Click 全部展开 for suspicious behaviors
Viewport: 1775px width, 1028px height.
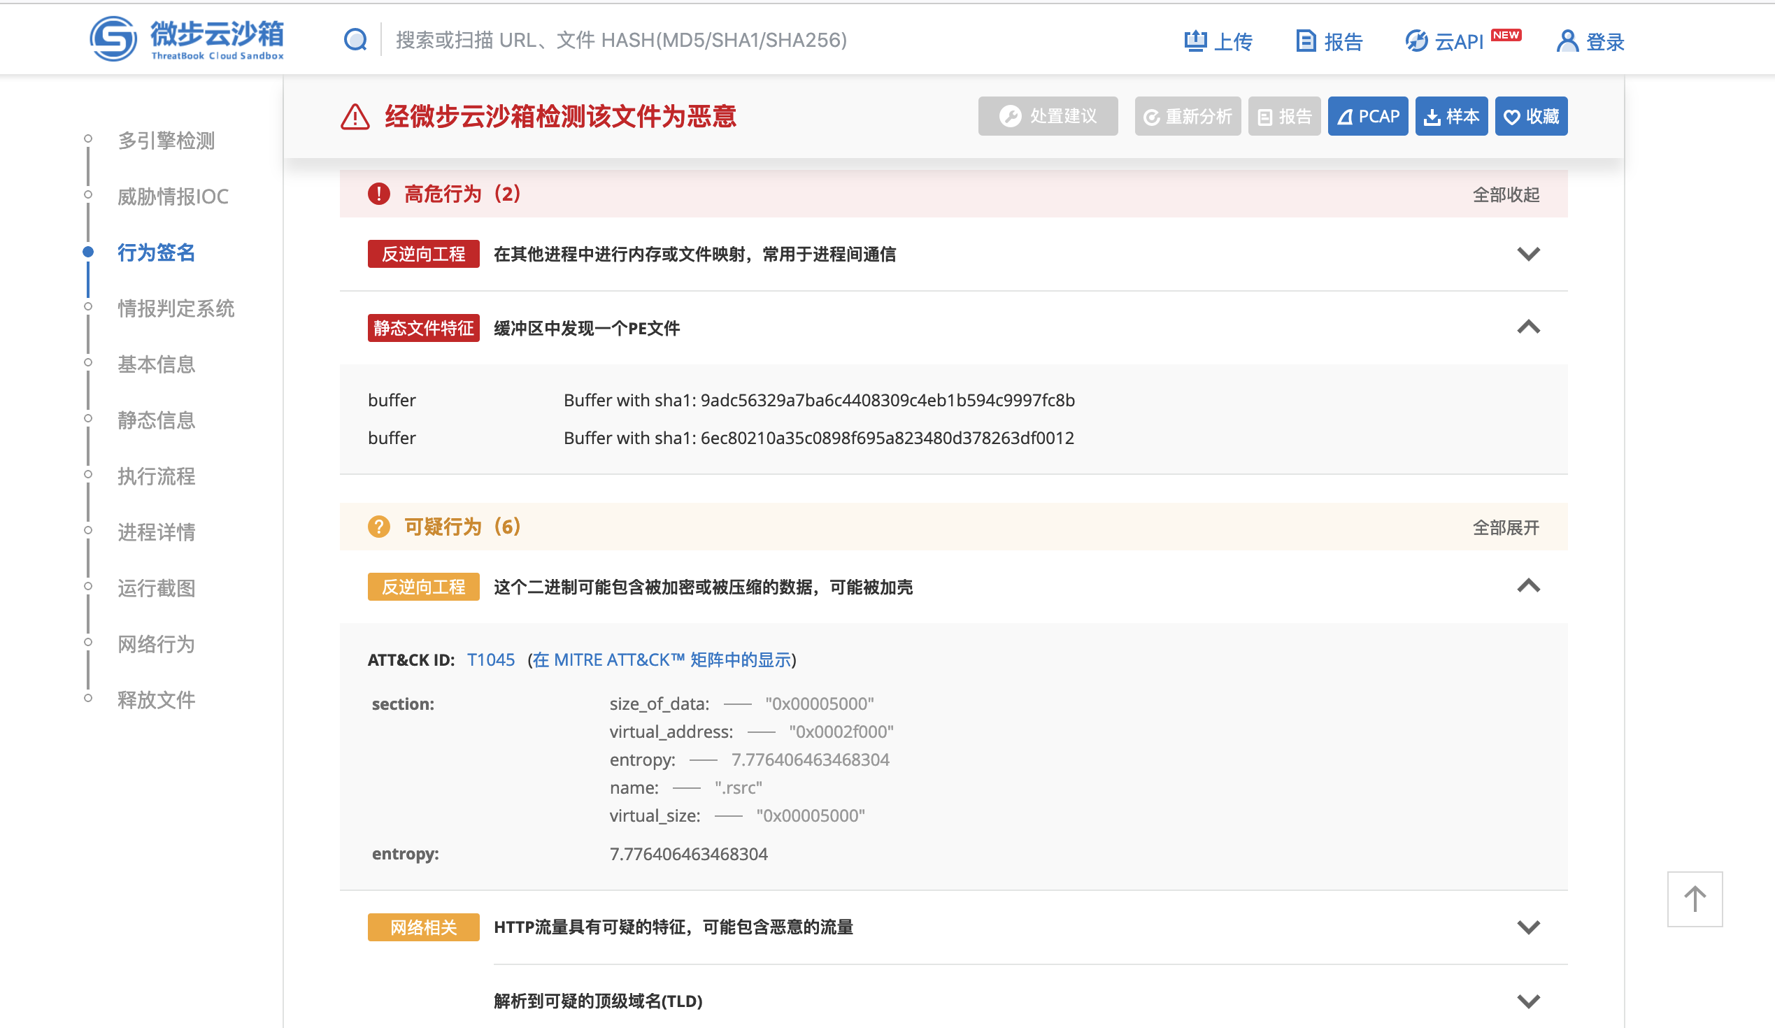tap(1505, 527)
